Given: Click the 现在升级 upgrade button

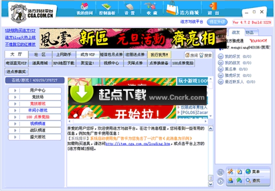Looking at the screenshot, I should (217, 22).
